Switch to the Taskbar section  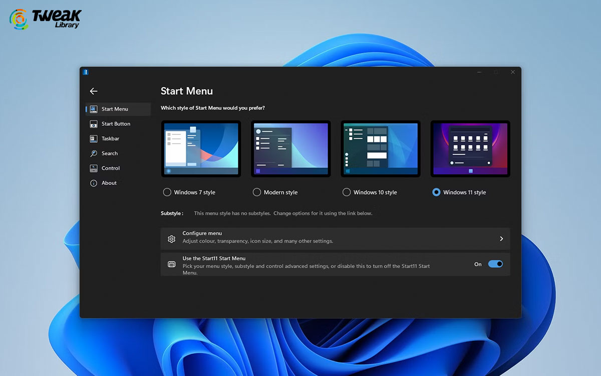pos(111,138)
